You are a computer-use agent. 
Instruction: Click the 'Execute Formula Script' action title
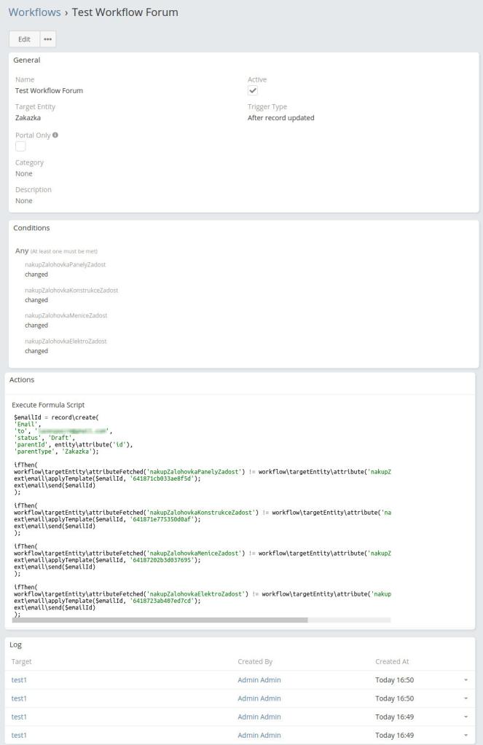(x=48, y=405)
